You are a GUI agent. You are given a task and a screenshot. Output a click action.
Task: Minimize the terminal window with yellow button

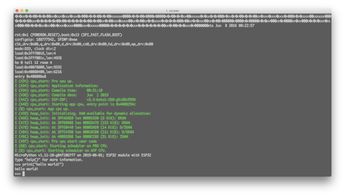(x=22, y=11)
